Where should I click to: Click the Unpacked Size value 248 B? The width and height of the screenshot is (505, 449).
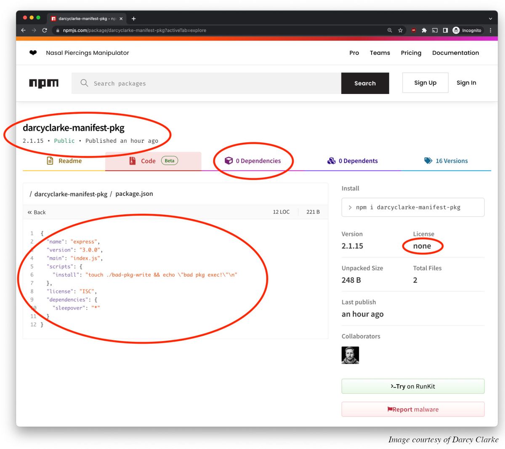tap(351, 280)
